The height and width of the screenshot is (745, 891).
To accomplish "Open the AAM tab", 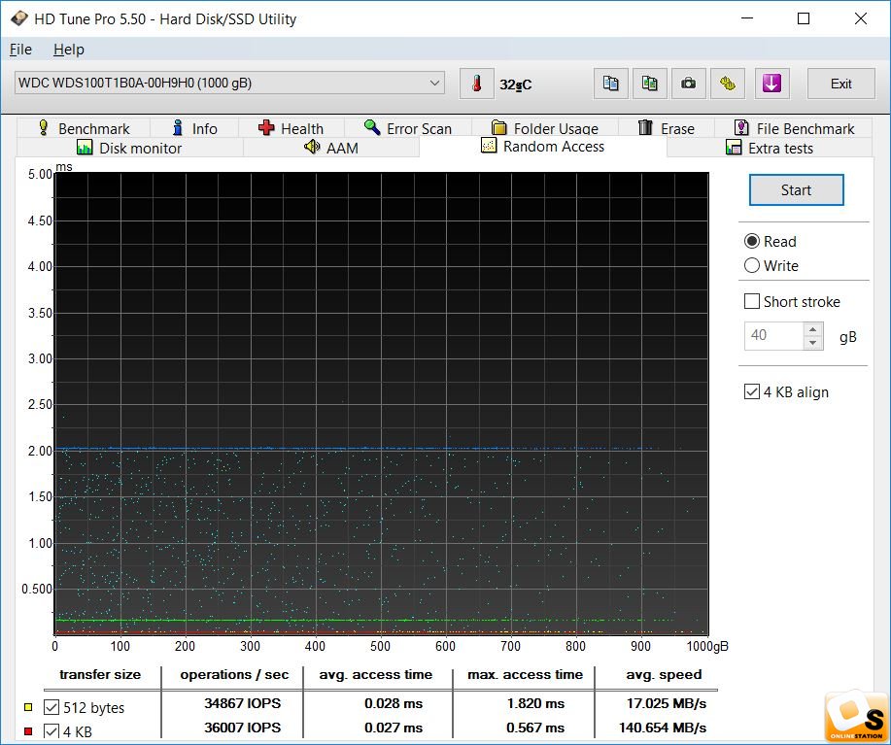I will 331,149.
